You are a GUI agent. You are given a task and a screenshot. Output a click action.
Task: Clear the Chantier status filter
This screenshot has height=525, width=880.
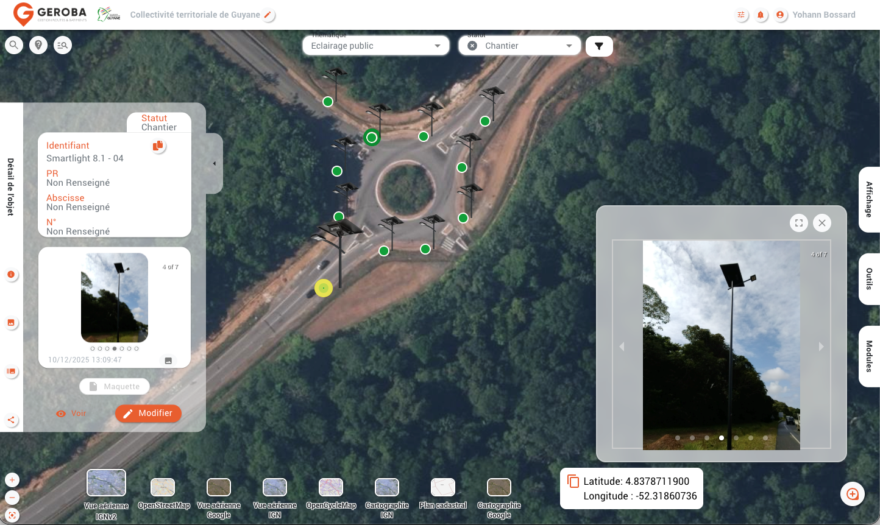[472, 46]
